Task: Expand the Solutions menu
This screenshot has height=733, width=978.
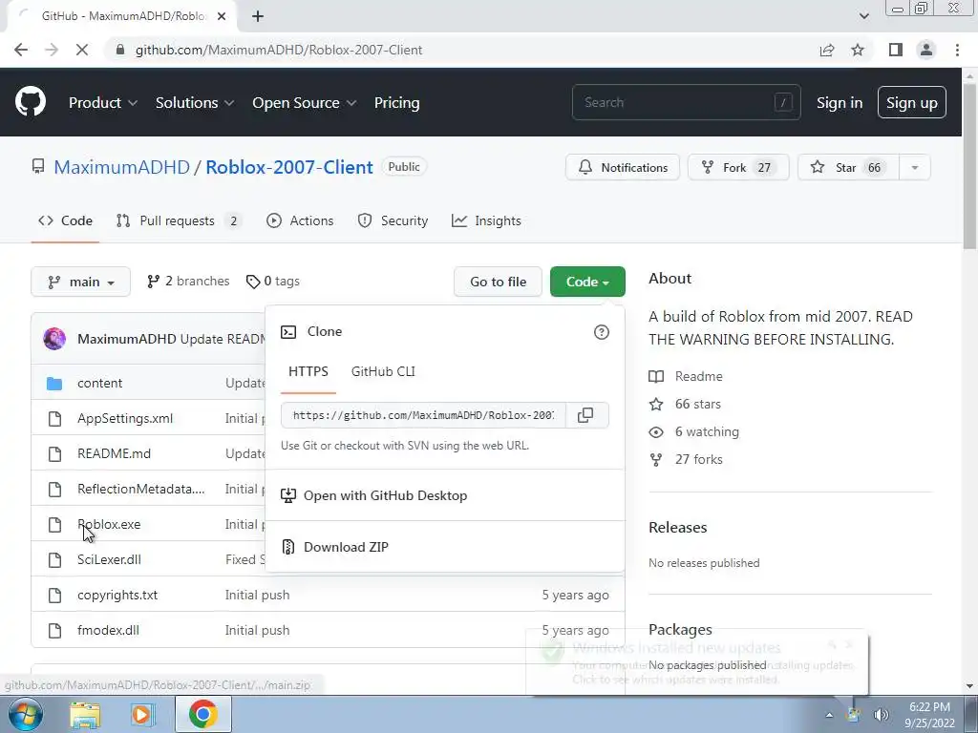Action: 195,103
